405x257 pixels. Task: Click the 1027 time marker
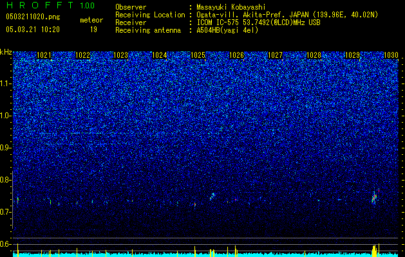[276, 55]
